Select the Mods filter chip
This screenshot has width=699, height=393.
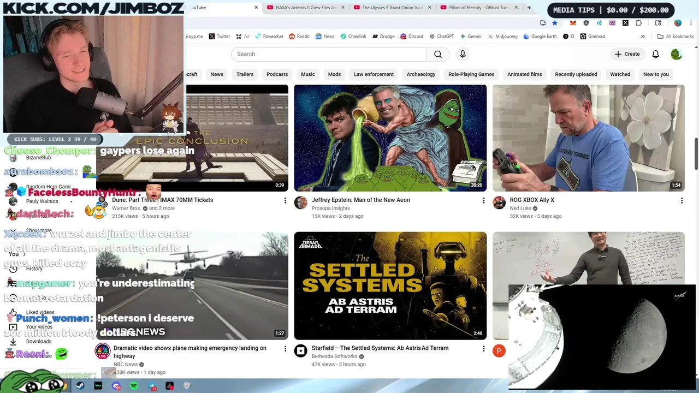coord(334,74)
